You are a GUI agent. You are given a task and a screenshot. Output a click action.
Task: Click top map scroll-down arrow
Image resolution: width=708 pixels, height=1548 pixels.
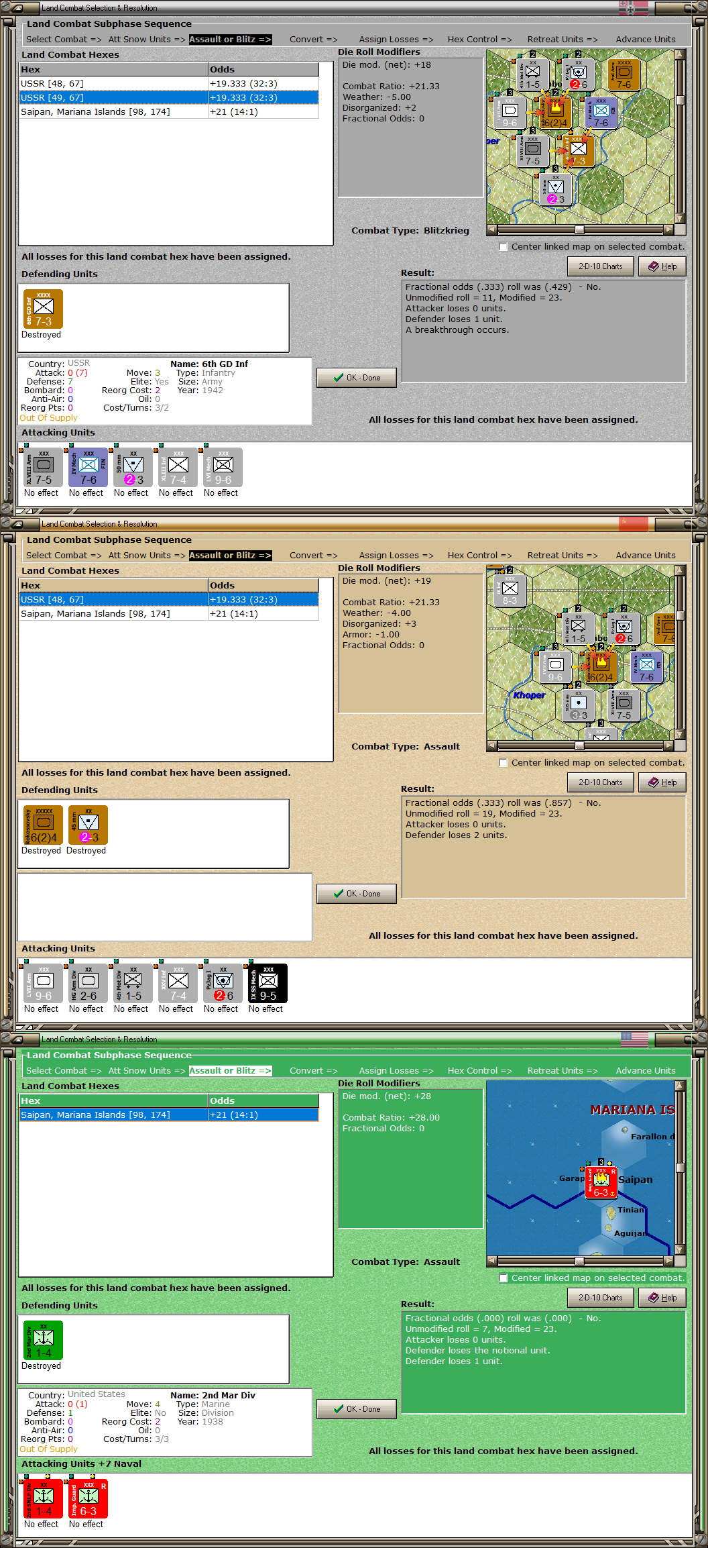[x=680, y=219]
